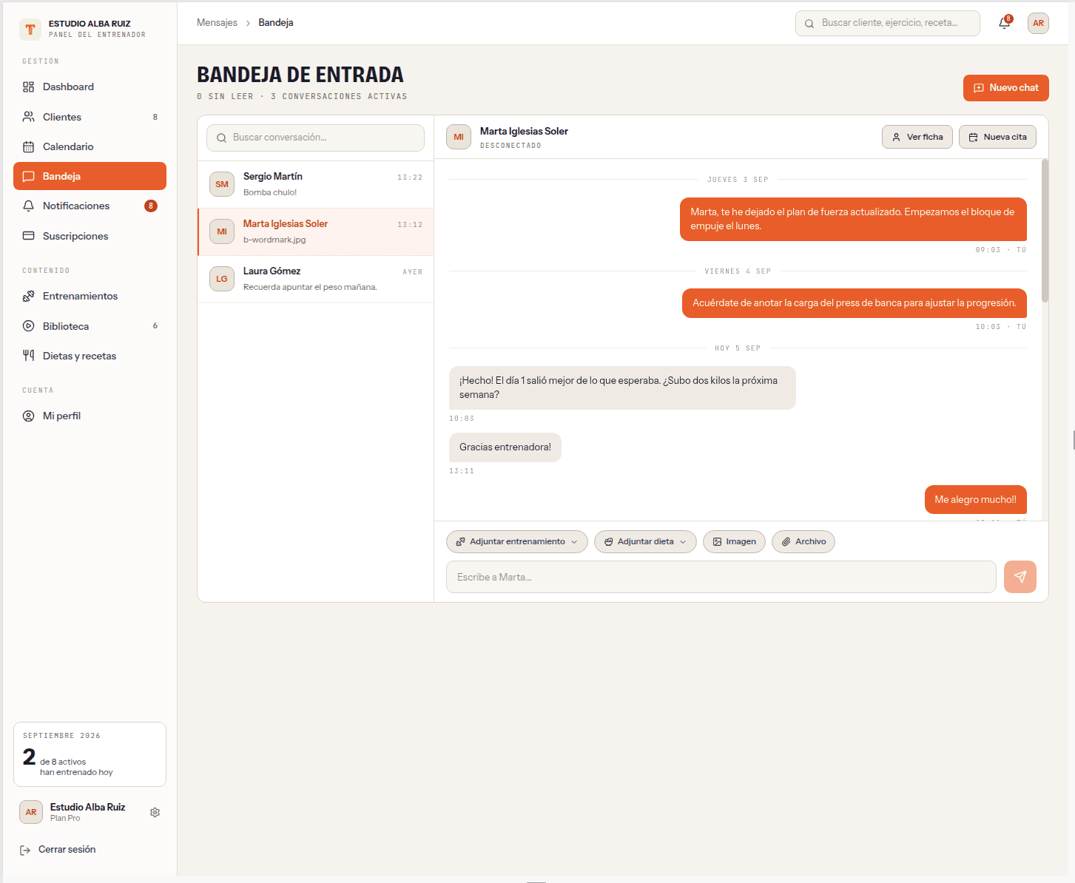
Task: Click the studio logo icon in sidebar
Action: [x=30, y=29]
